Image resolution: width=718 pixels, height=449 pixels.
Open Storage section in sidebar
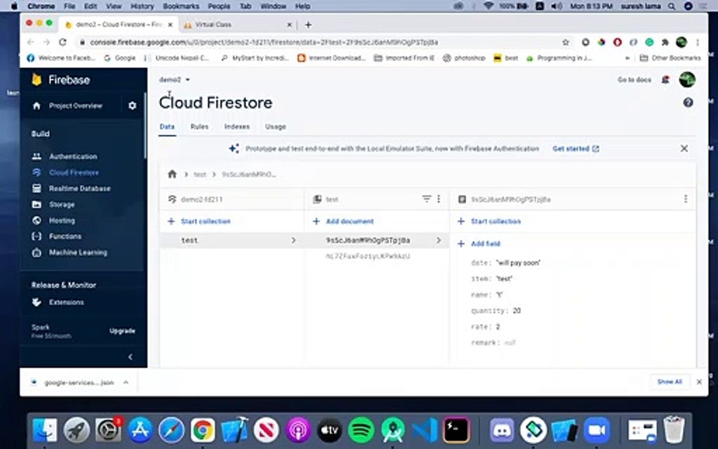click(62, 205)
